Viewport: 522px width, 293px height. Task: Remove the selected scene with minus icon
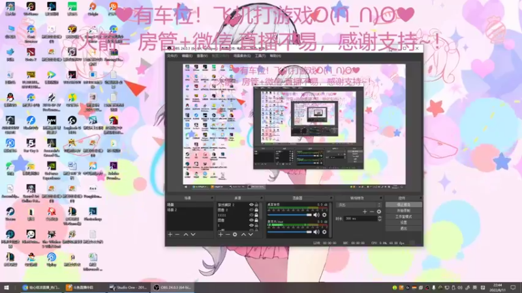177,234
